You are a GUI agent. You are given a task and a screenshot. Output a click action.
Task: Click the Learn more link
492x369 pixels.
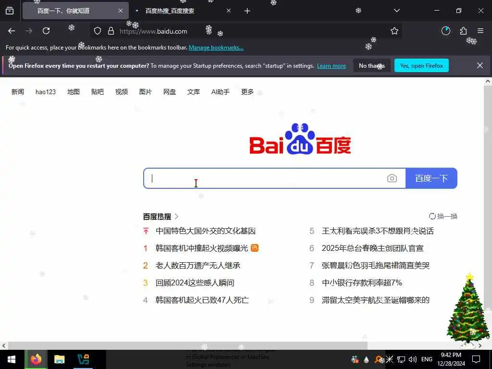click(x=332, y=66)
